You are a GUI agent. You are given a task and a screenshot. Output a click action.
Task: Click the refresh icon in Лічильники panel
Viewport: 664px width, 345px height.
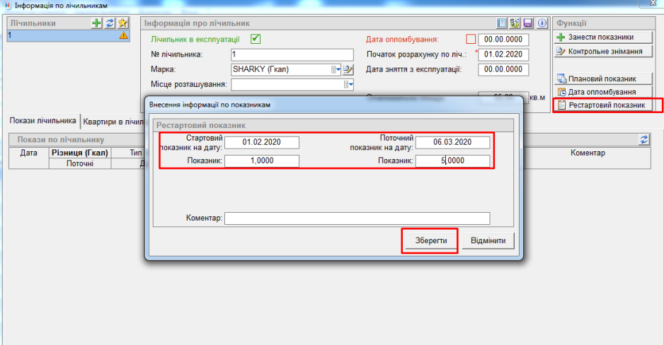[110, 23]
